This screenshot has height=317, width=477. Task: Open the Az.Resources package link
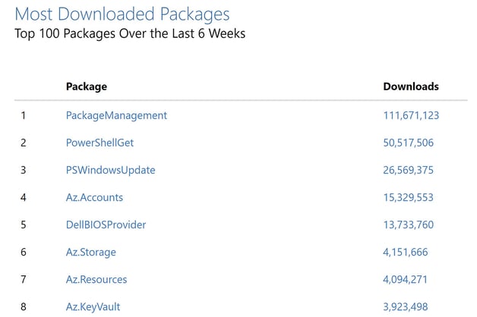click(96, 279)
